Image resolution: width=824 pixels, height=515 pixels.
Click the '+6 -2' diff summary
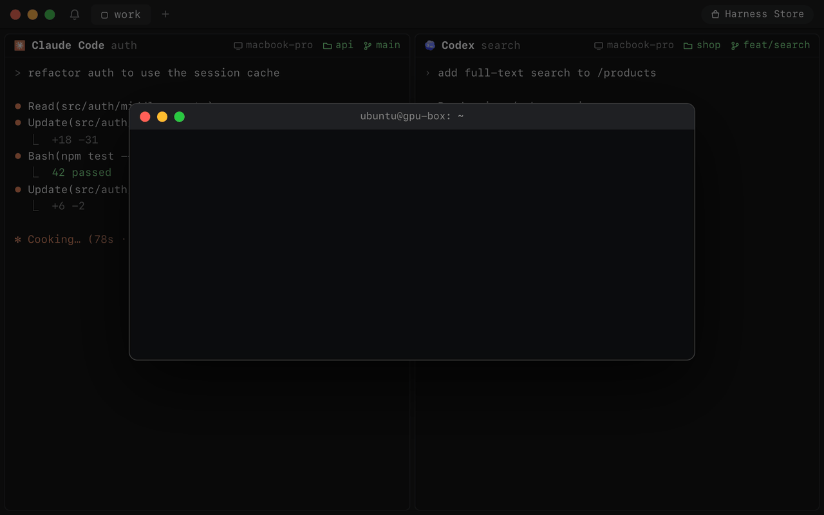pos(68,206)
